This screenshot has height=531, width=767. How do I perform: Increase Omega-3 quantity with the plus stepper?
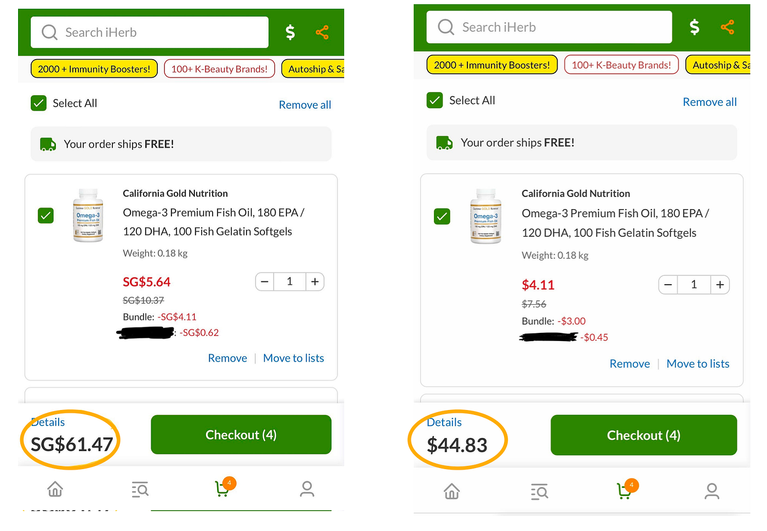(315, 281)
